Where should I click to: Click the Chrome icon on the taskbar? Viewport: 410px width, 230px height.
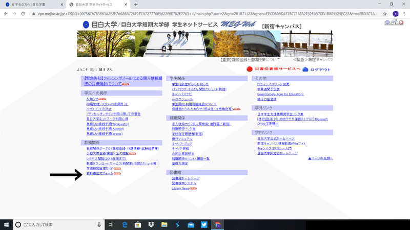pos(217,224)
